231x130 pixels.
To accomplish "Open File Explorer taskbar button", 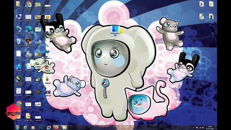I will coord(64,127).
